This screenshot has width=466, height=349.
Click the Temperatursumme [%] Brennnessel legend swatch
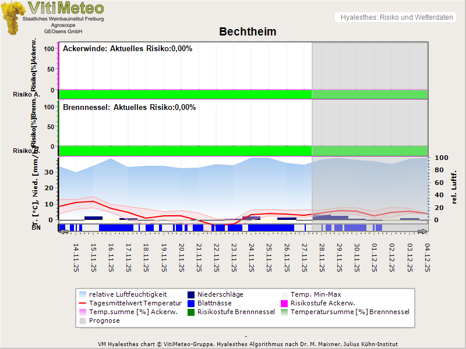285,312
